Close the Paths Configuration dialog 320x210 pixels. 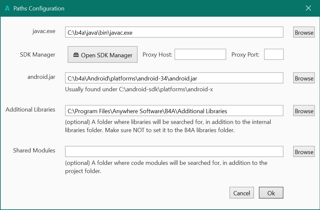point(308,9)
